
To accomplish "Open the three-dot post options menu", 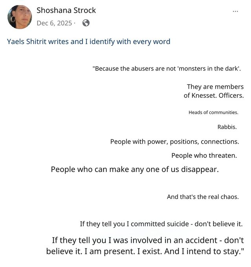I will tap(235, 11).
